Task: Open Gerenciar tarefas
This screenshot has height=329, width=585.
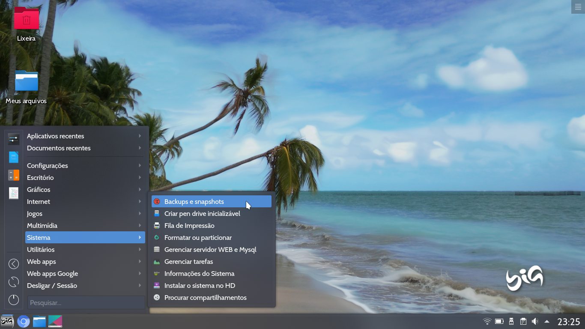Action: coord(212,261)
